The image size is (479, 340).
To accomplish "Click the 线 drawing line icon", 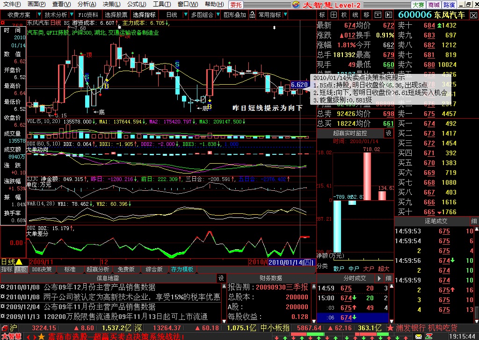I will click(x=356, y=14).
